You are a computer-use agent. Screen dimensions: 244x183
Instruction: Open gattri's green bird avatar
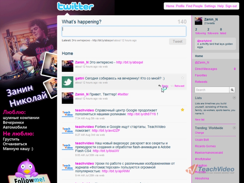[67, 82]
